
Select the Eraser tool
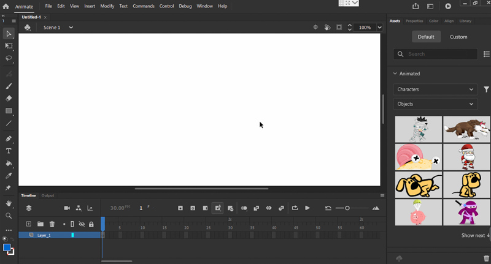click(x=9, y=98)
